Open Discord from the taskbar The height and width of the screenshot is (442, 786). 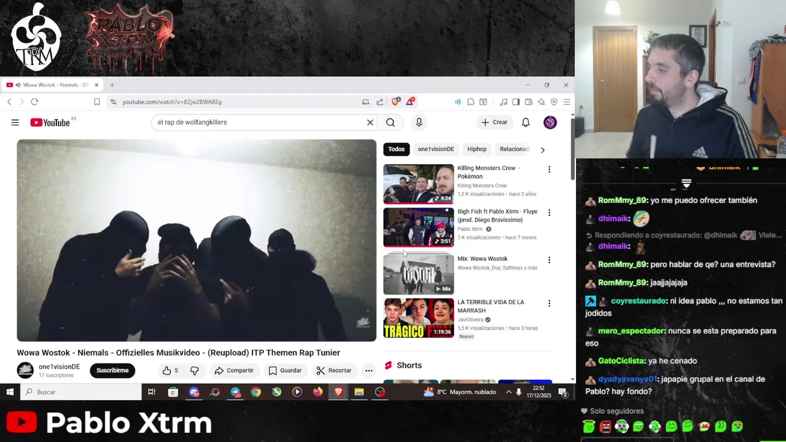click(194, 392)
